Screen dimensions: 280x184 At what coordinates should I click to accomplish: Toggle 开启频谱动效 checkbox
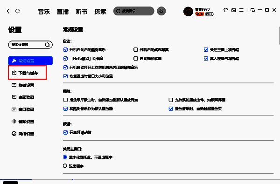click(65, 132)
